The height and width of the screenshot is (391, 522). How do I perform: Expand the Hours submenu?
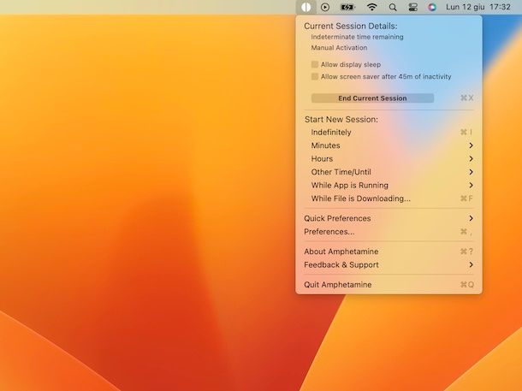[x=389, y=159]
